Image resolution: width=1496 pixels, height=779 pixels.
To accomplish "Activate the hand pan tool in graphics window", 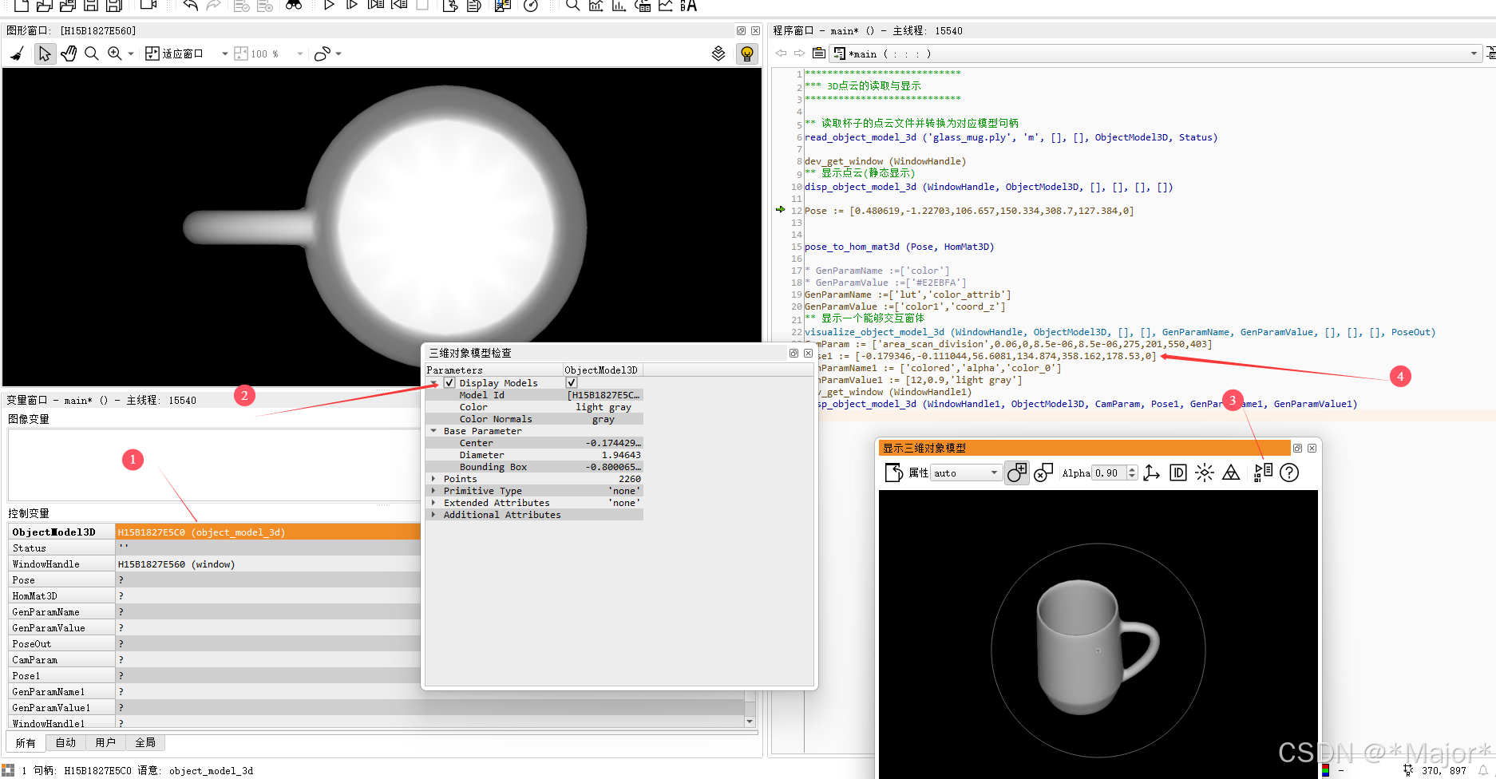I will coord(69,53).
